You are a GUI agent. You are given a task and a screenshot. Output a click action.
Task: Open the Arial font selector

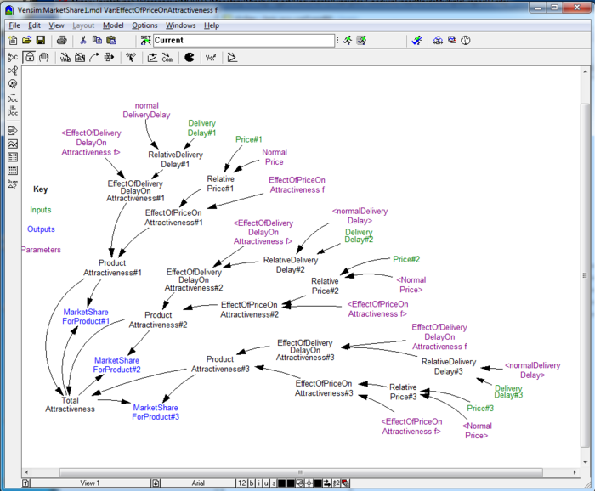tap(198, 483)
